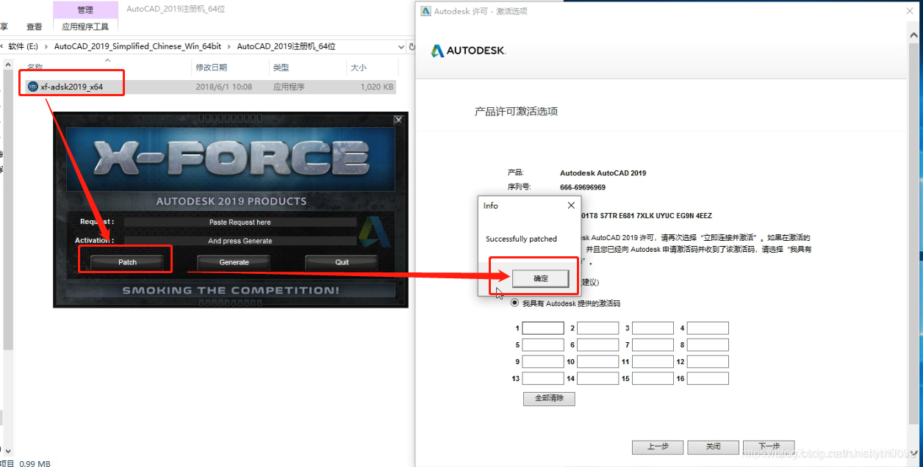923x467 pixels.
Task: Click the 1,020 KB size cell
Action: [x=377, y=87]
